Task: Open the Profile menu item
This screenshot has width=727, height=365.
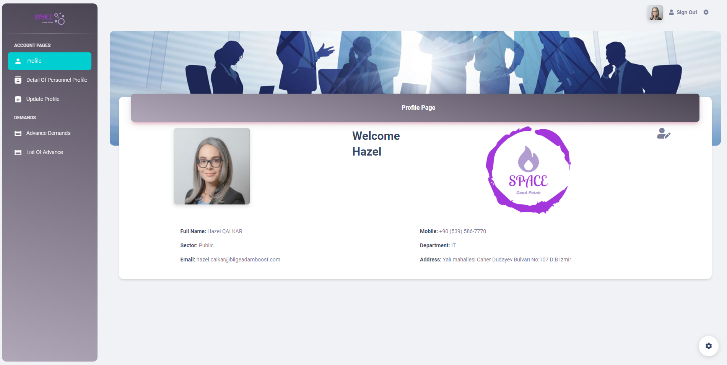Action: (50, 61)
